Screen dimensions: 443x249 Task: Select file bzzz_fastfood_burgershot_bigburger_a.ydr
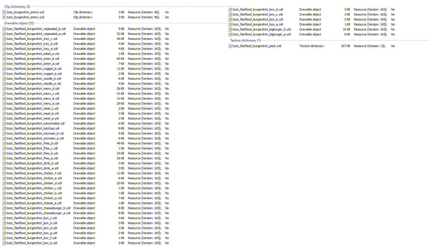click(262, 34)
